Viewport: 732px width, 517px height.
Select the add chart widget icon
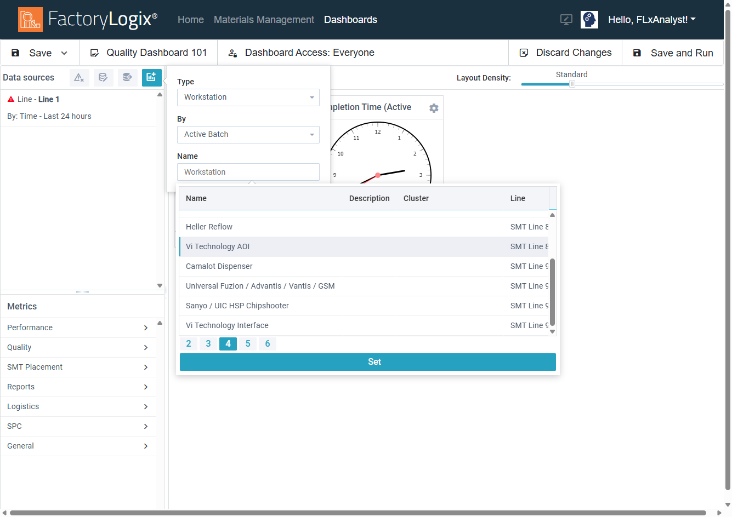point(152,77)
